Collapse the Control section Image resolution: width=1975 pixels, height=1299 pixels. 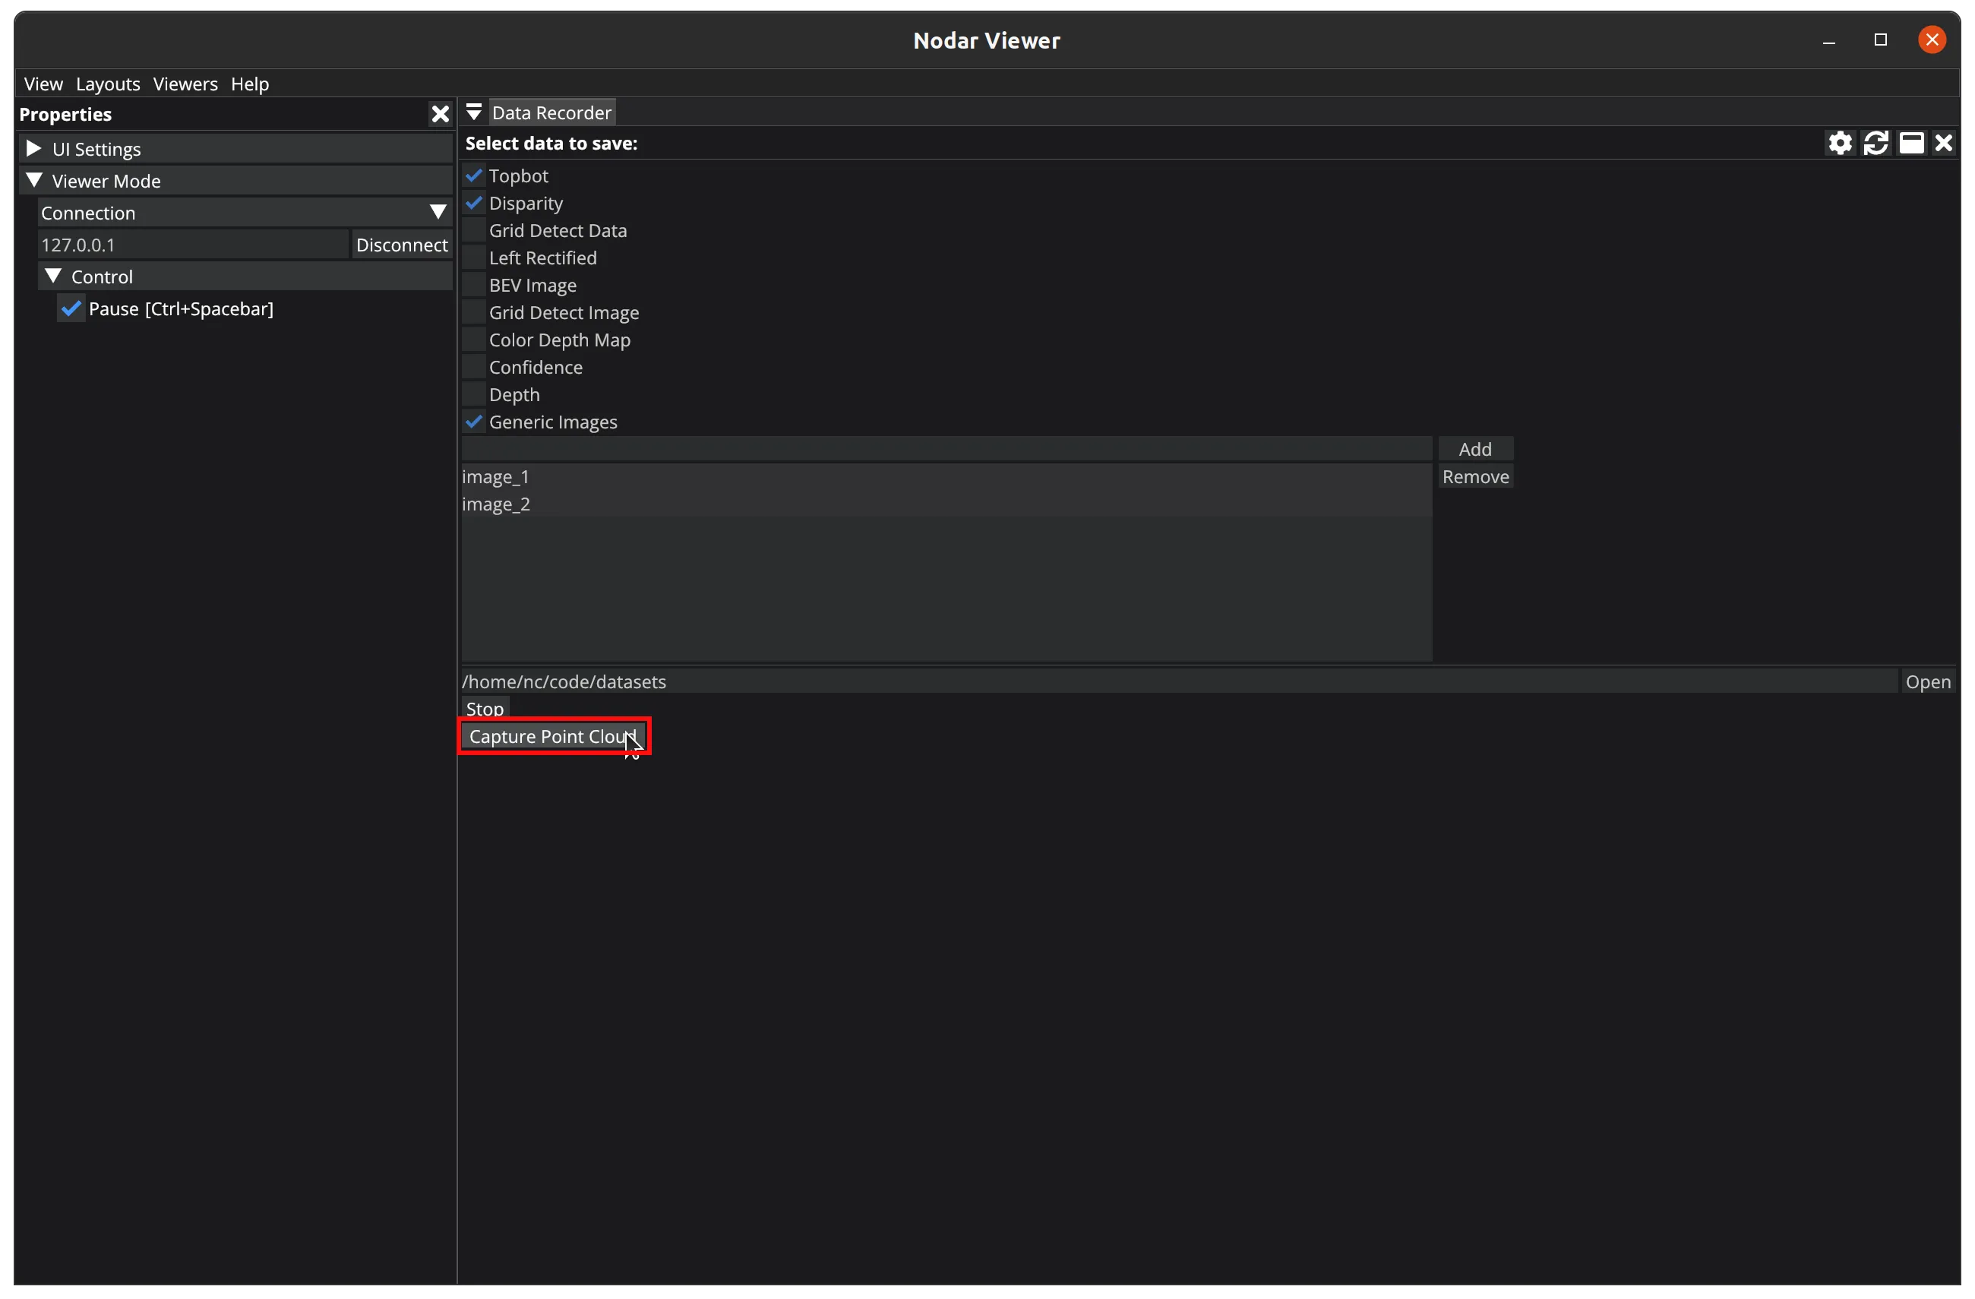coord(53,277)
